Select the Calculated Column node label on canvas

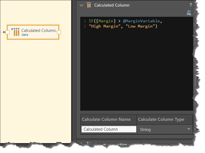click(x=39, y=30)
